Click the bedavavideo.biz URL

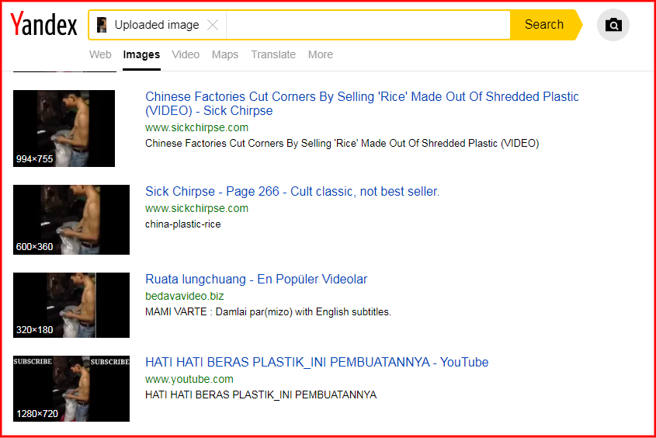tap(185, 296)
